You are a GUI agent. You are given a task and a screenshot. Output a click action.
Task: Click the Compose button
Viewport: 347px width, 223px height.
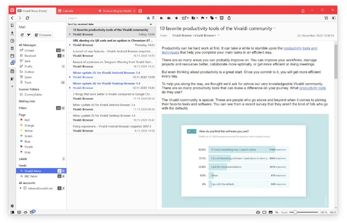coord(43,35)
